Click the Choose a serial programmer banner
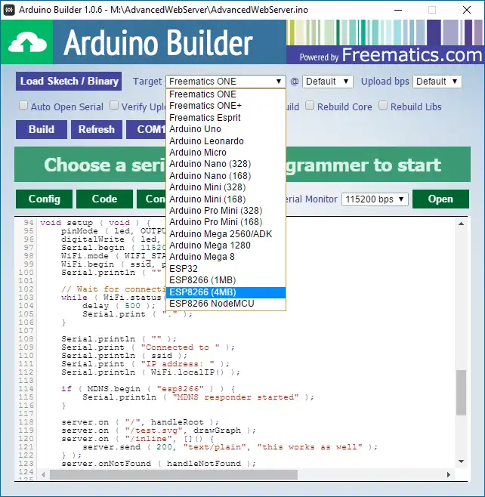 (x=242, y=165)
